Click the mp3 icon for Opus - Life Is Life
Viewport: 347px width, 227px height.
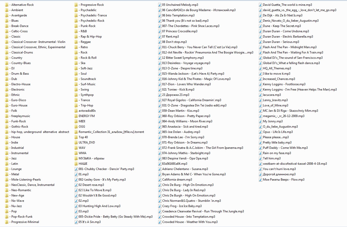click(261, 132)
